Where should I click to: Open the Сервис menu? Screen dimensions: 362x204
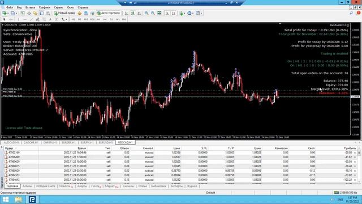click(x=58, y=7)
